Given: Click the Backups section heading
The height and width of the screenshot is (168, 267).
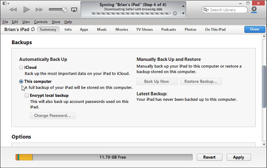Looking at the screenshot, I should [x=22, y=43].
